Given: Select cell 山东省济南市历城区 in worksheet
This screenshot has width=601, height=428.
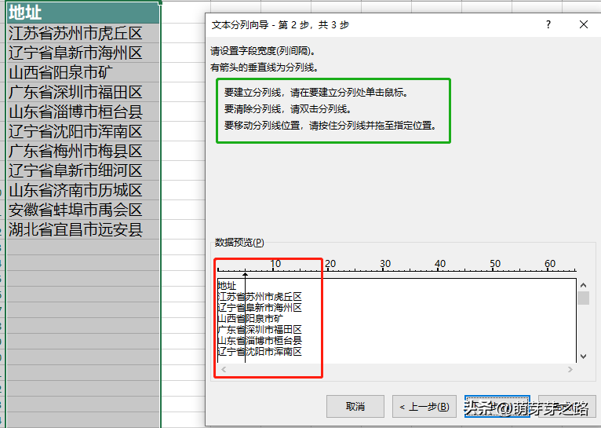Looking at the screenshot, I should pos(83,190).
